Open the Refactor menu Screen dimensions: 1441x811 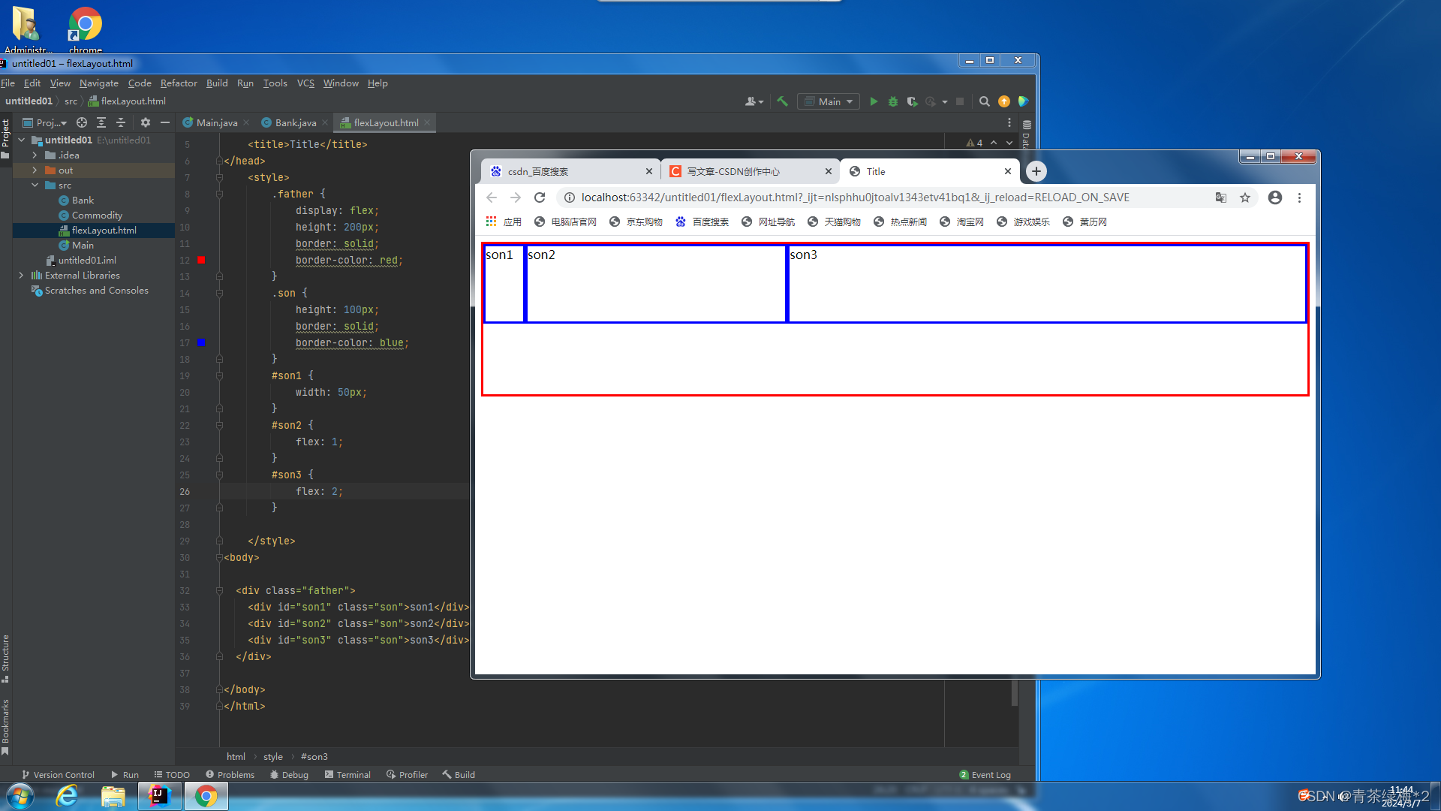tap(178, 83)
